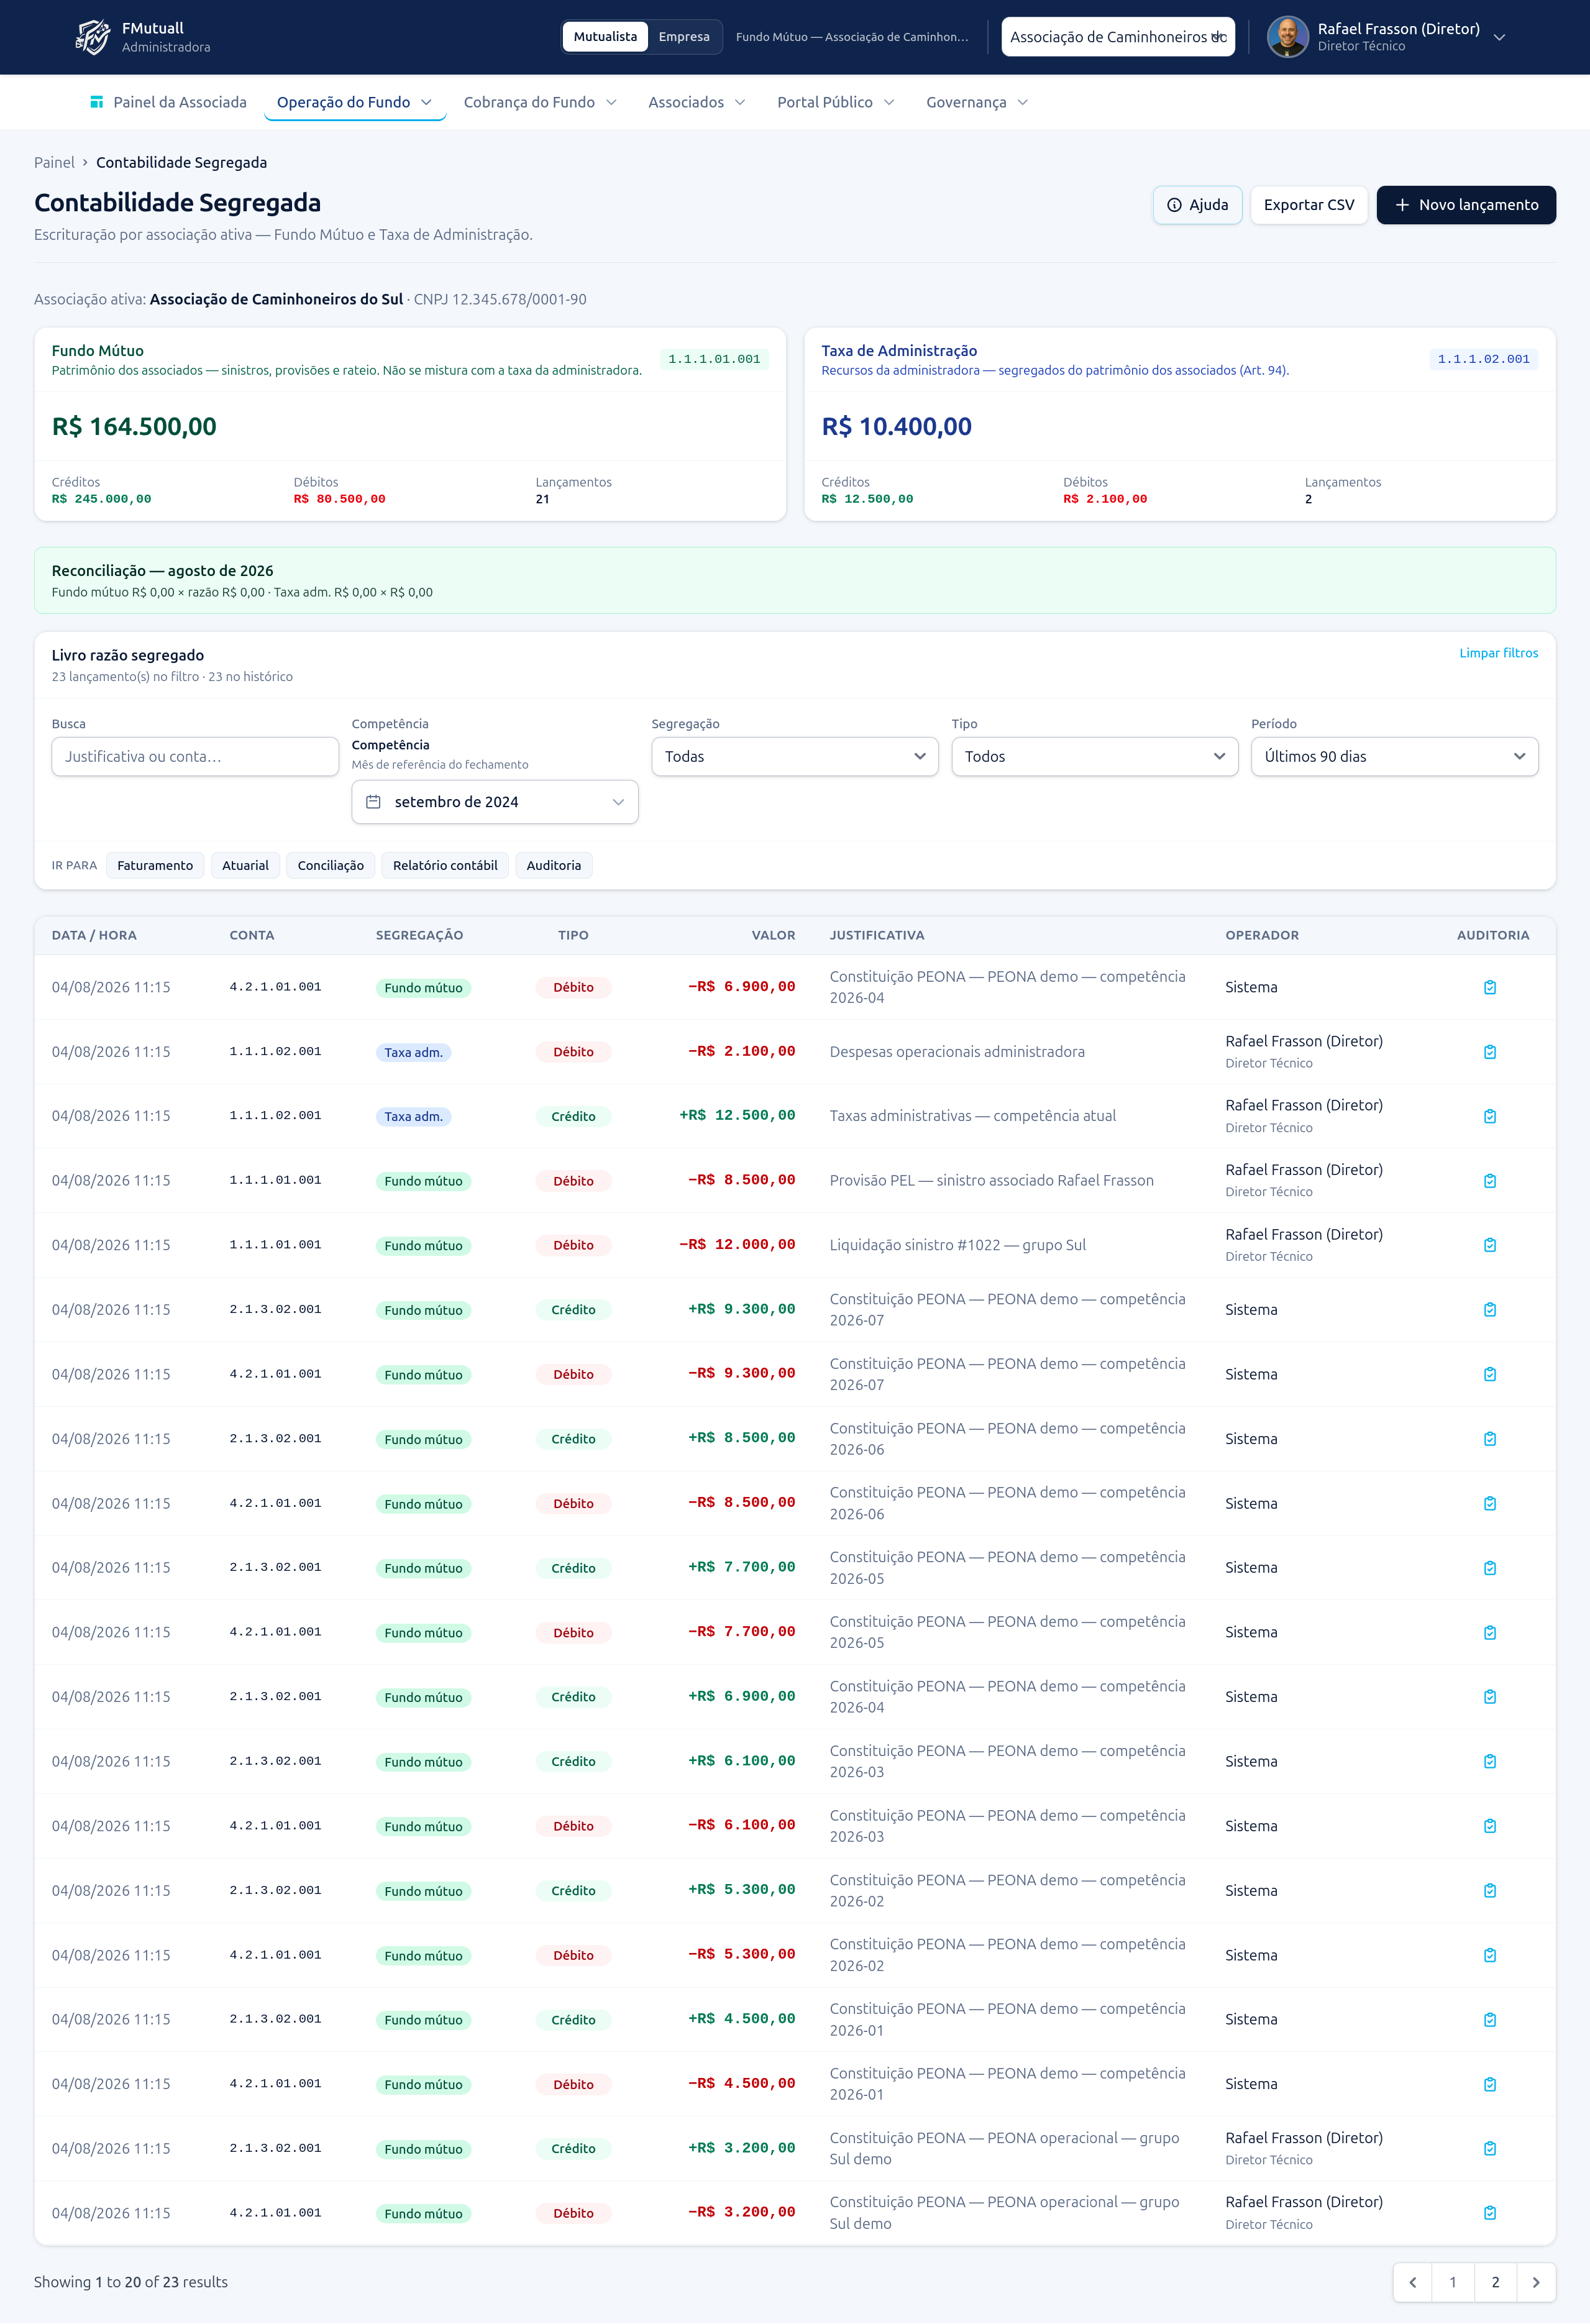Open audit icon for +R$ 6.100,00 row

pos(1490,1761)
